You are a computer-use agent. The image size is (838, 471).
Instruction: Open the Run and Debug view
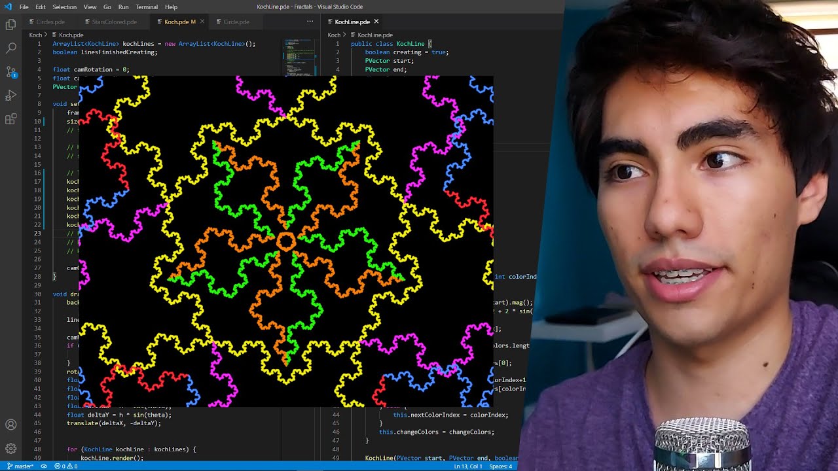coord(10,96)
